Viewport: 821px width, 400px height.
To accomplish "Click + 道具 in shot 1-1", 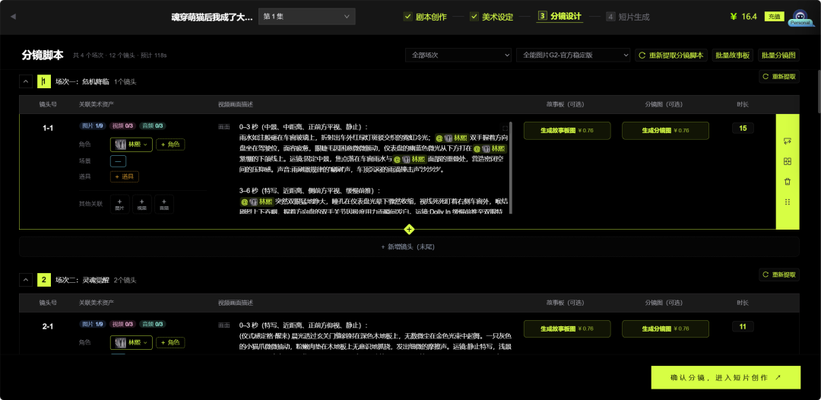I will 125,177.
